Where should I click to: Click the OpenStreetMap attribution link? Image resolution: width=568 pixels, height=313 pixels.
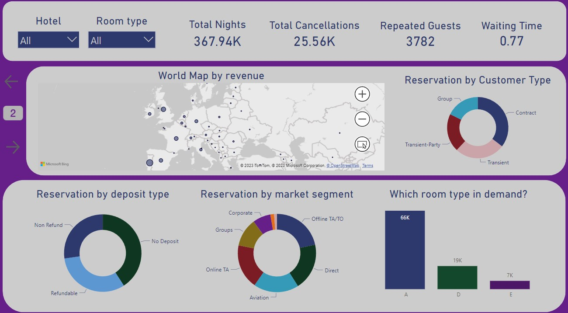coord(343,165)
